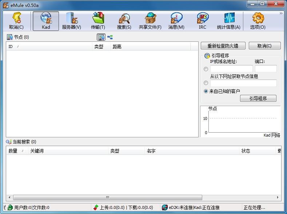
Task: Open the Kad toolbar section
Action: [46, 21]
